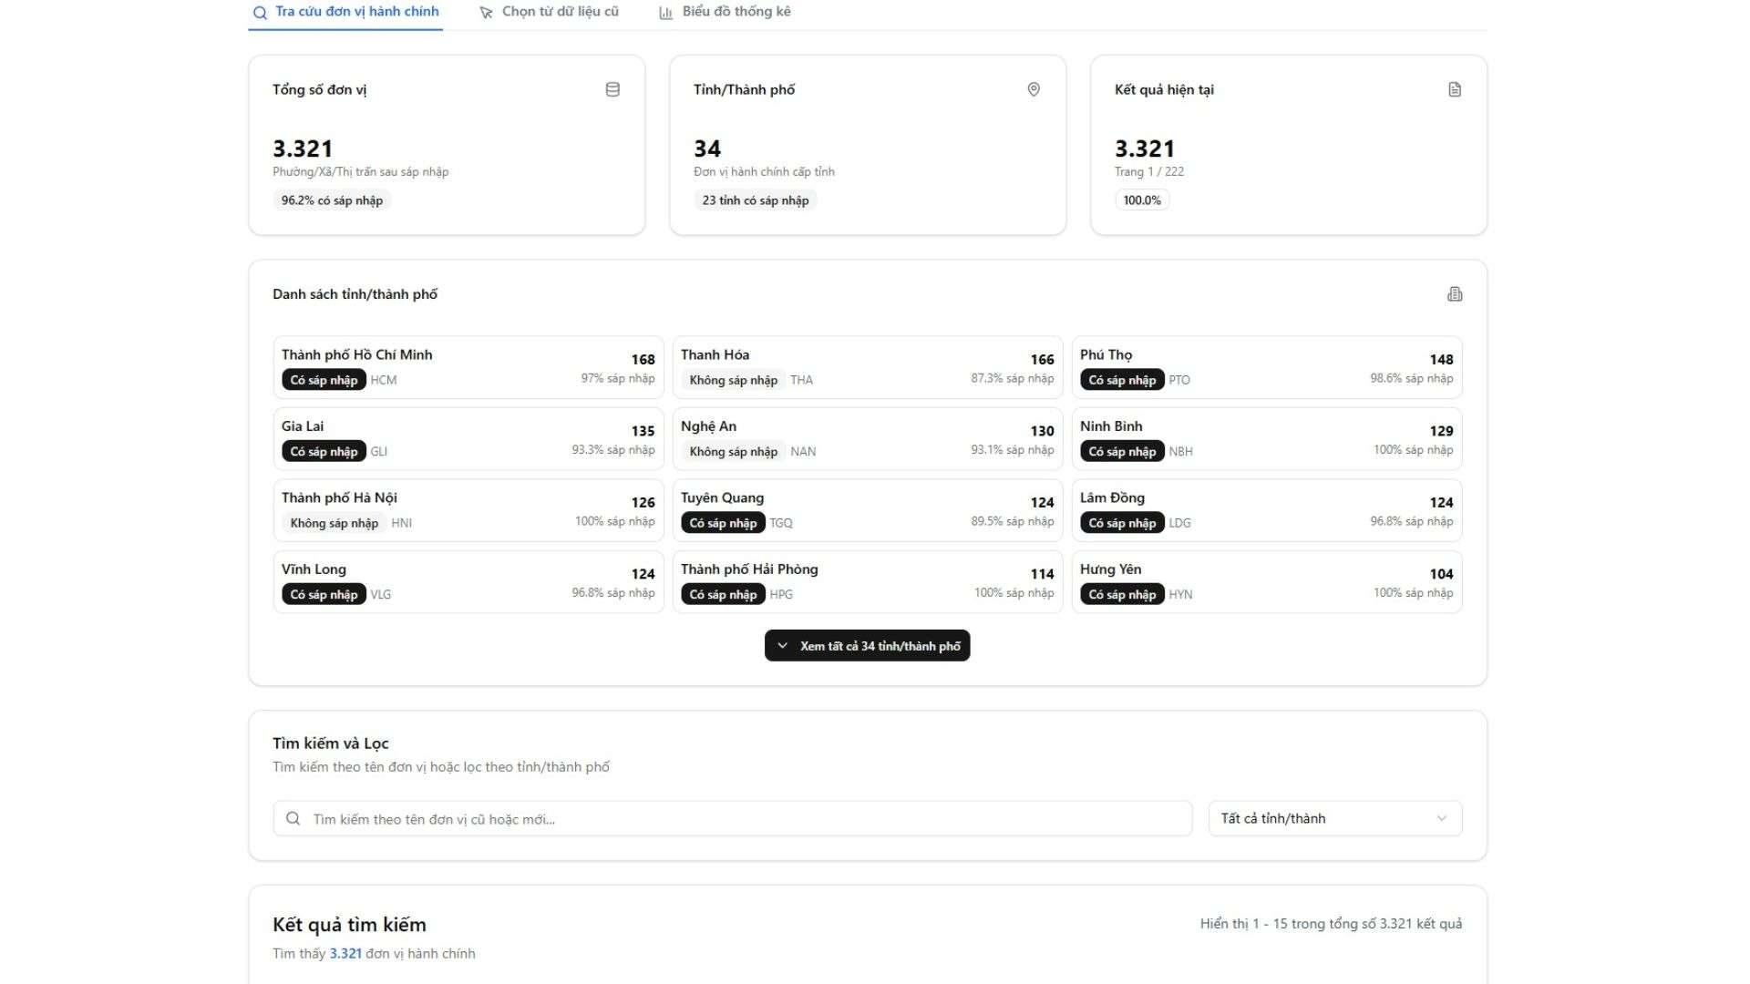Open the Biểu đồ thống kê tab
Image resolution: width=1750 pixels, height=984 pixels.
(736, 12)
